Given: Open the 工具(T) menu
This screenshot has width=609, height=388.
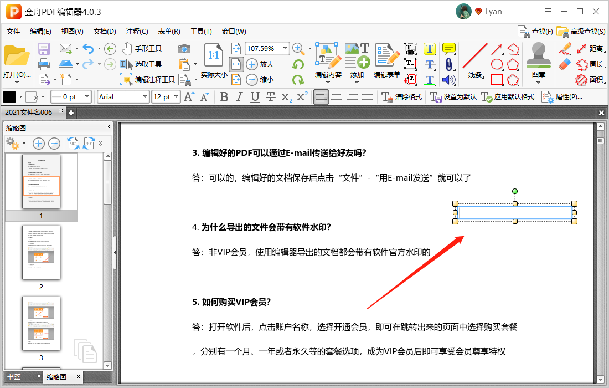Looking at the screenshot, I should coord(201,32).
